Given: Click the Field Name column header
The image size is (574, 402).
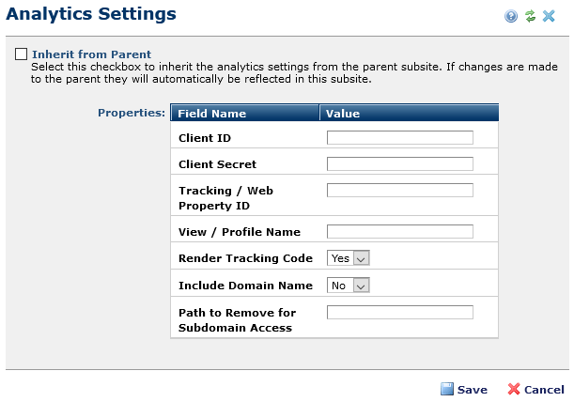Looking at the screenshot, I should [212, 114].
